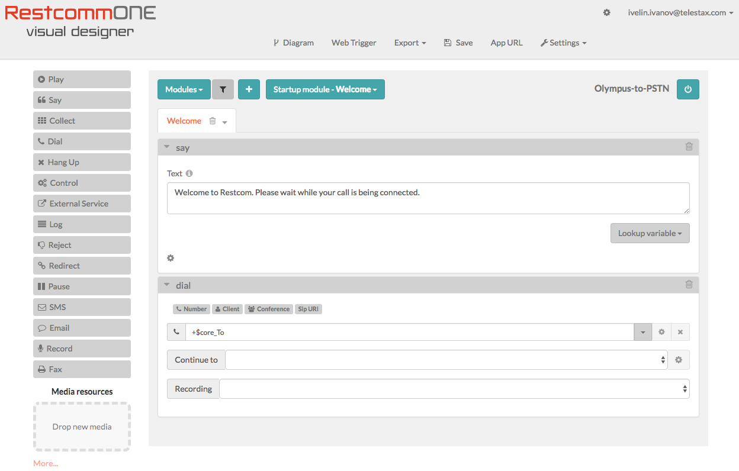
Task: Open Web Trigger in top menu
Action: pyautogui.click(x=354, y=43)
